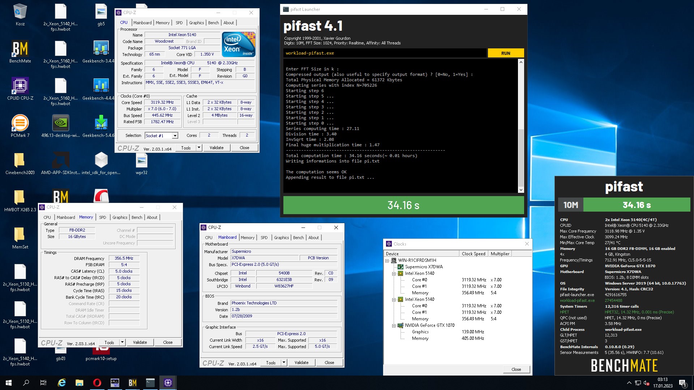Launch Opera browser from the taskbar
Screen dimensions: 694x390
click(97, 383)
